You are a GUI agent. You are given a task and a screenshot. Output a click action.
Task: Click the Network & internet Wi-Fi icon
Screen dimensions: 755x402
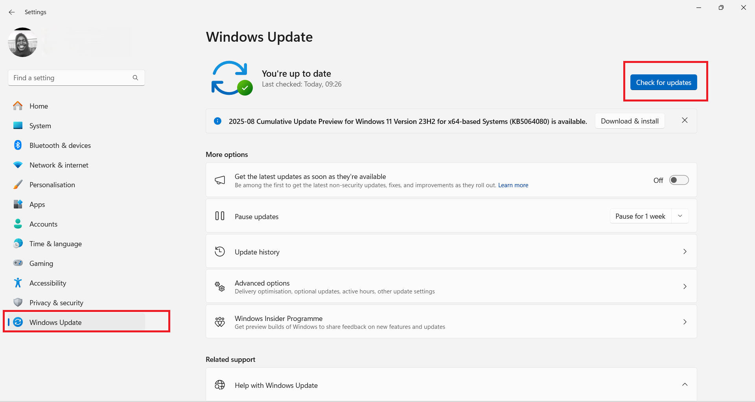[x=18, y=165]
